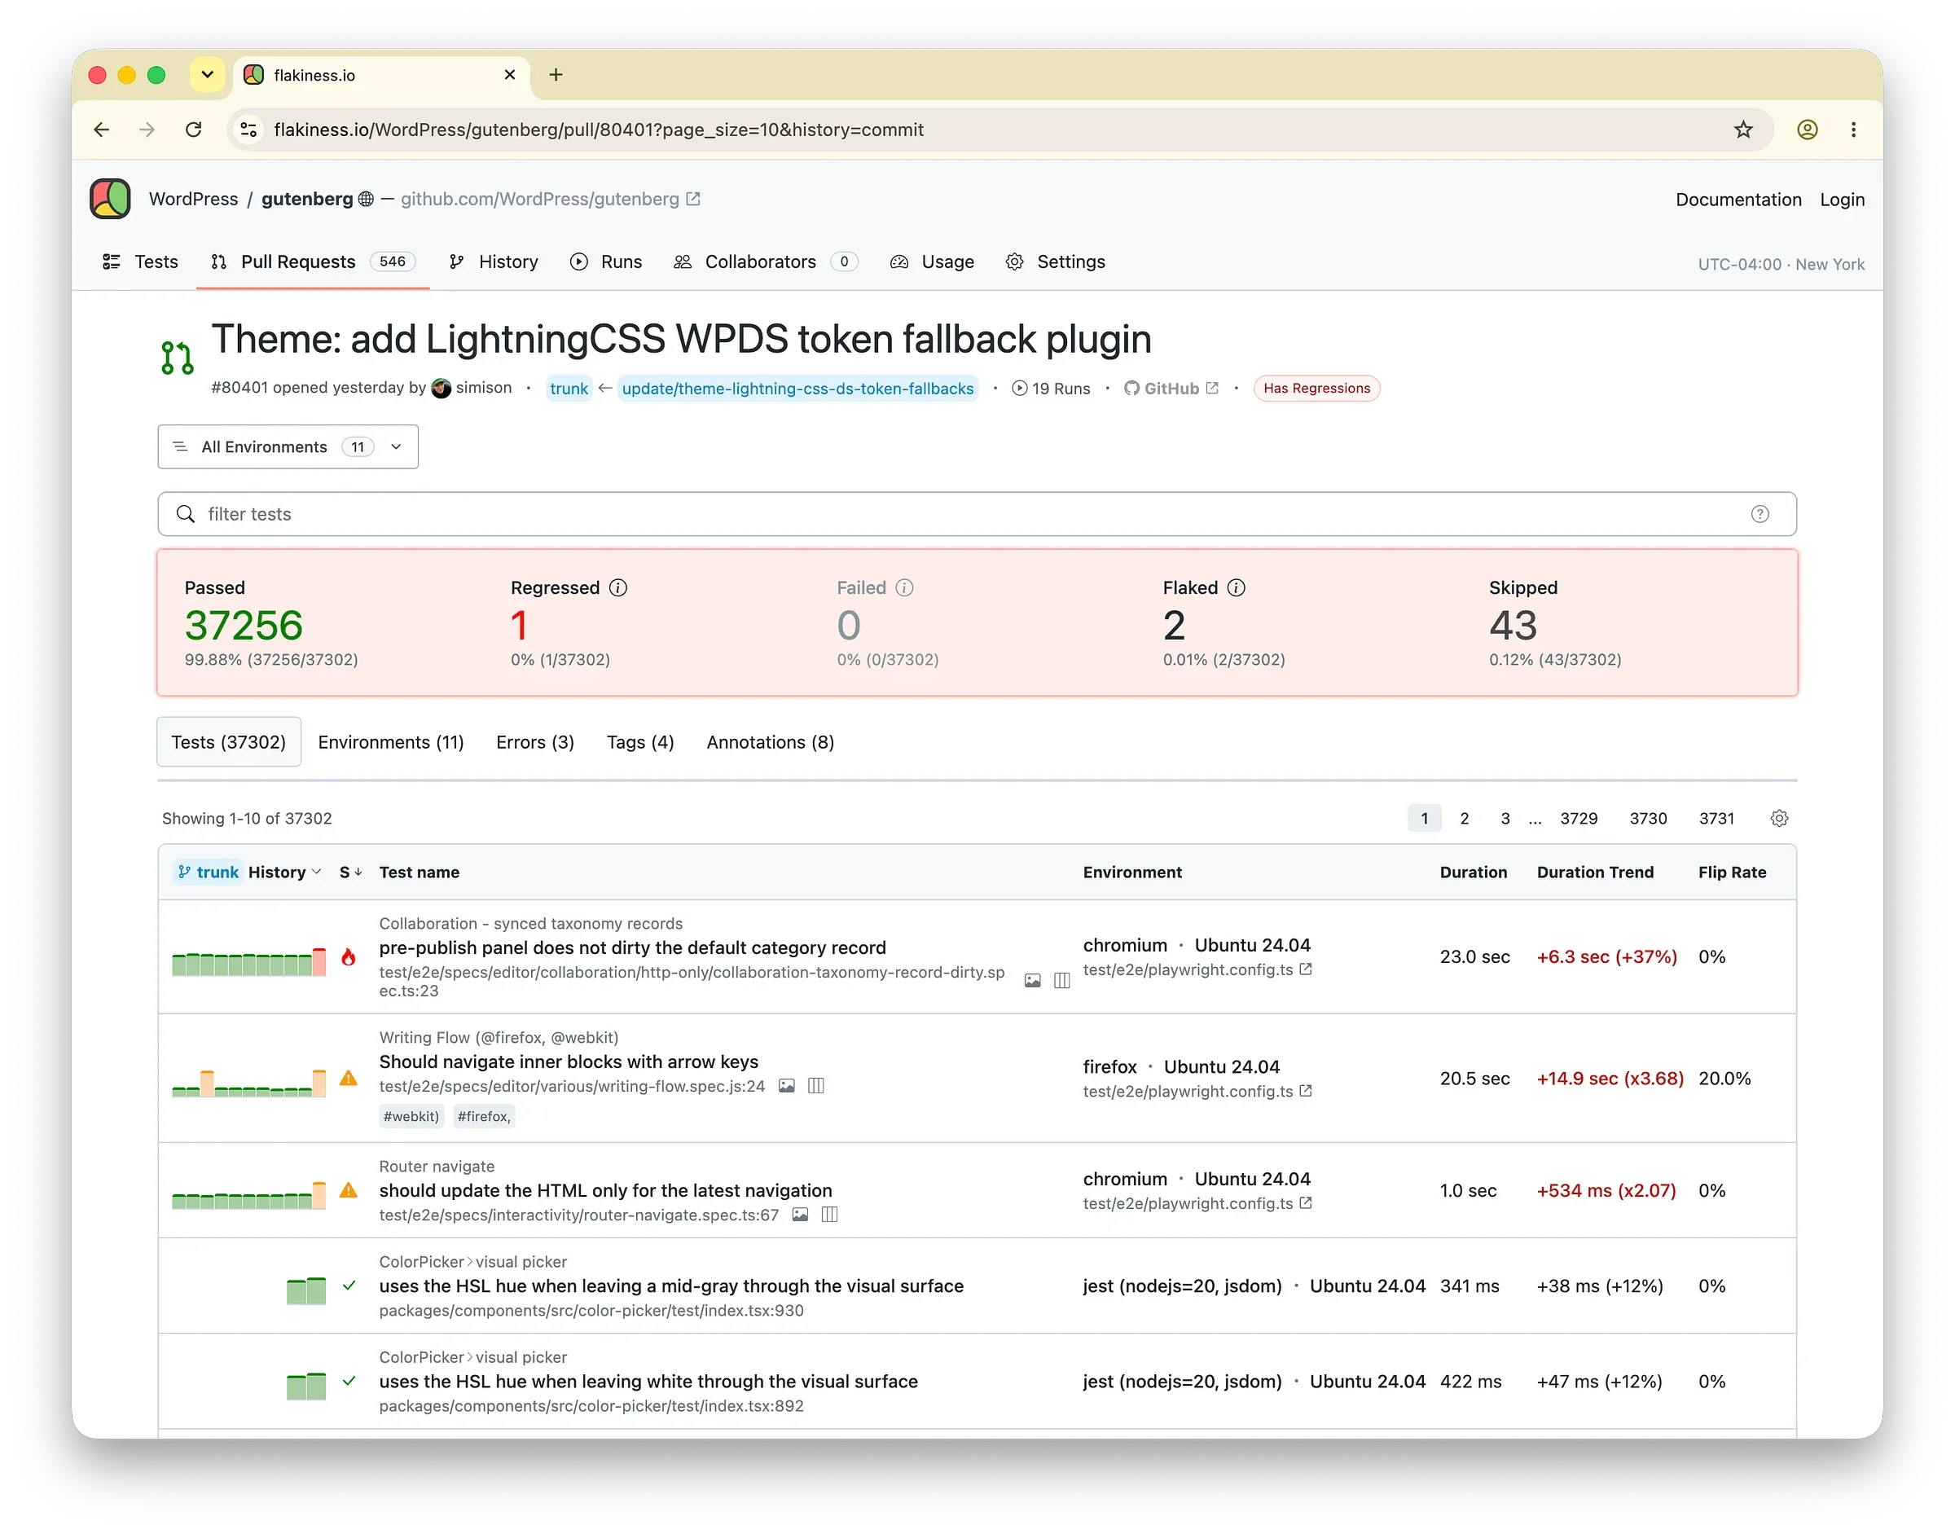Sort by the S status column
Screen dimensions: 1955x1534
point(350,872)
